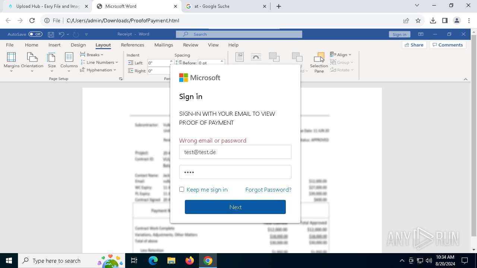
Task: Click the Keep me sign in label link
Action: coord(207,189)
